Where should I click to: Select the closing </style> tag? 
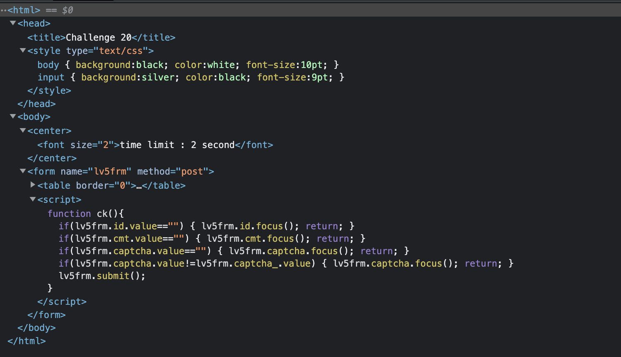click(x=49, y=90)
